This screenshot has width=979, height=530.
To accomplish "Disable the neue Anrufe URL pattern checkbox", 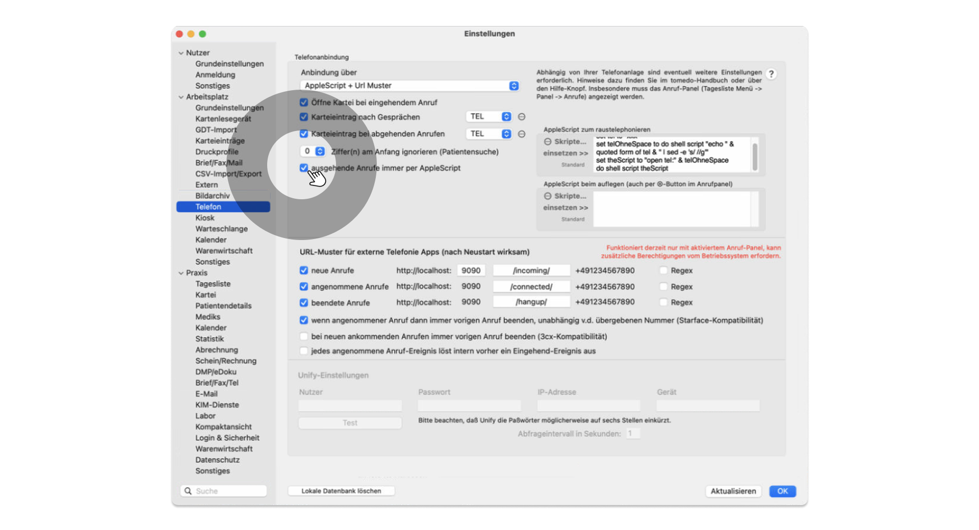I will (304, 271).
